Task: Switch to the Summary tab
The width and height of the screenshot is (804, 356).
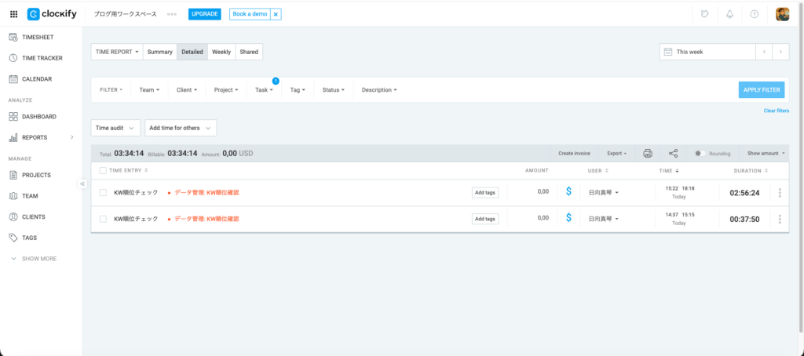Action: coord(159,52)
